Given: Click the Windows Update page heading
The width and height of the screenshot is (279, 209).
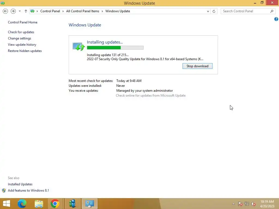Looking at the screenshot, I should (x=85, y=25).
